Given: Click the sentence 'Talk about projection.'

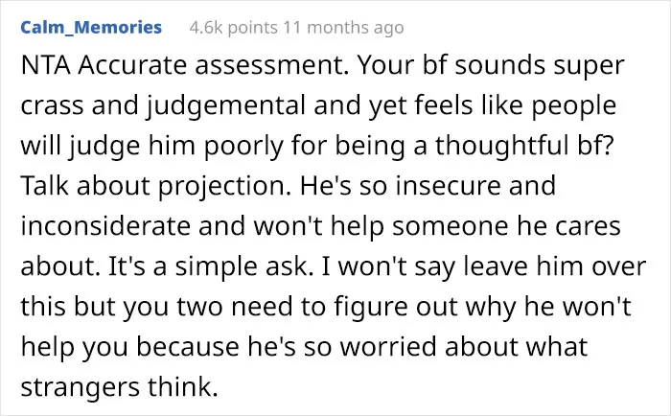Looking at the screenshot, I should click(155, 186).
